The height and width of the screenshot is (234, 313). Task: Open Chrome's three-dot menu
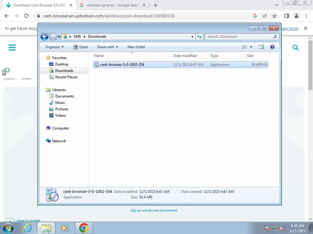pyautogui.click(x=306, y=16)
